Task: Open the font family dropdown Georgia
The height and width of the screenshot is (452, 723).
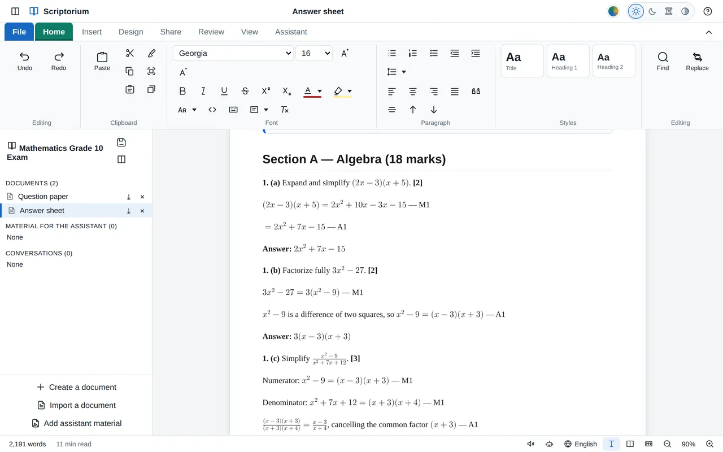Action: coord(233,53)
